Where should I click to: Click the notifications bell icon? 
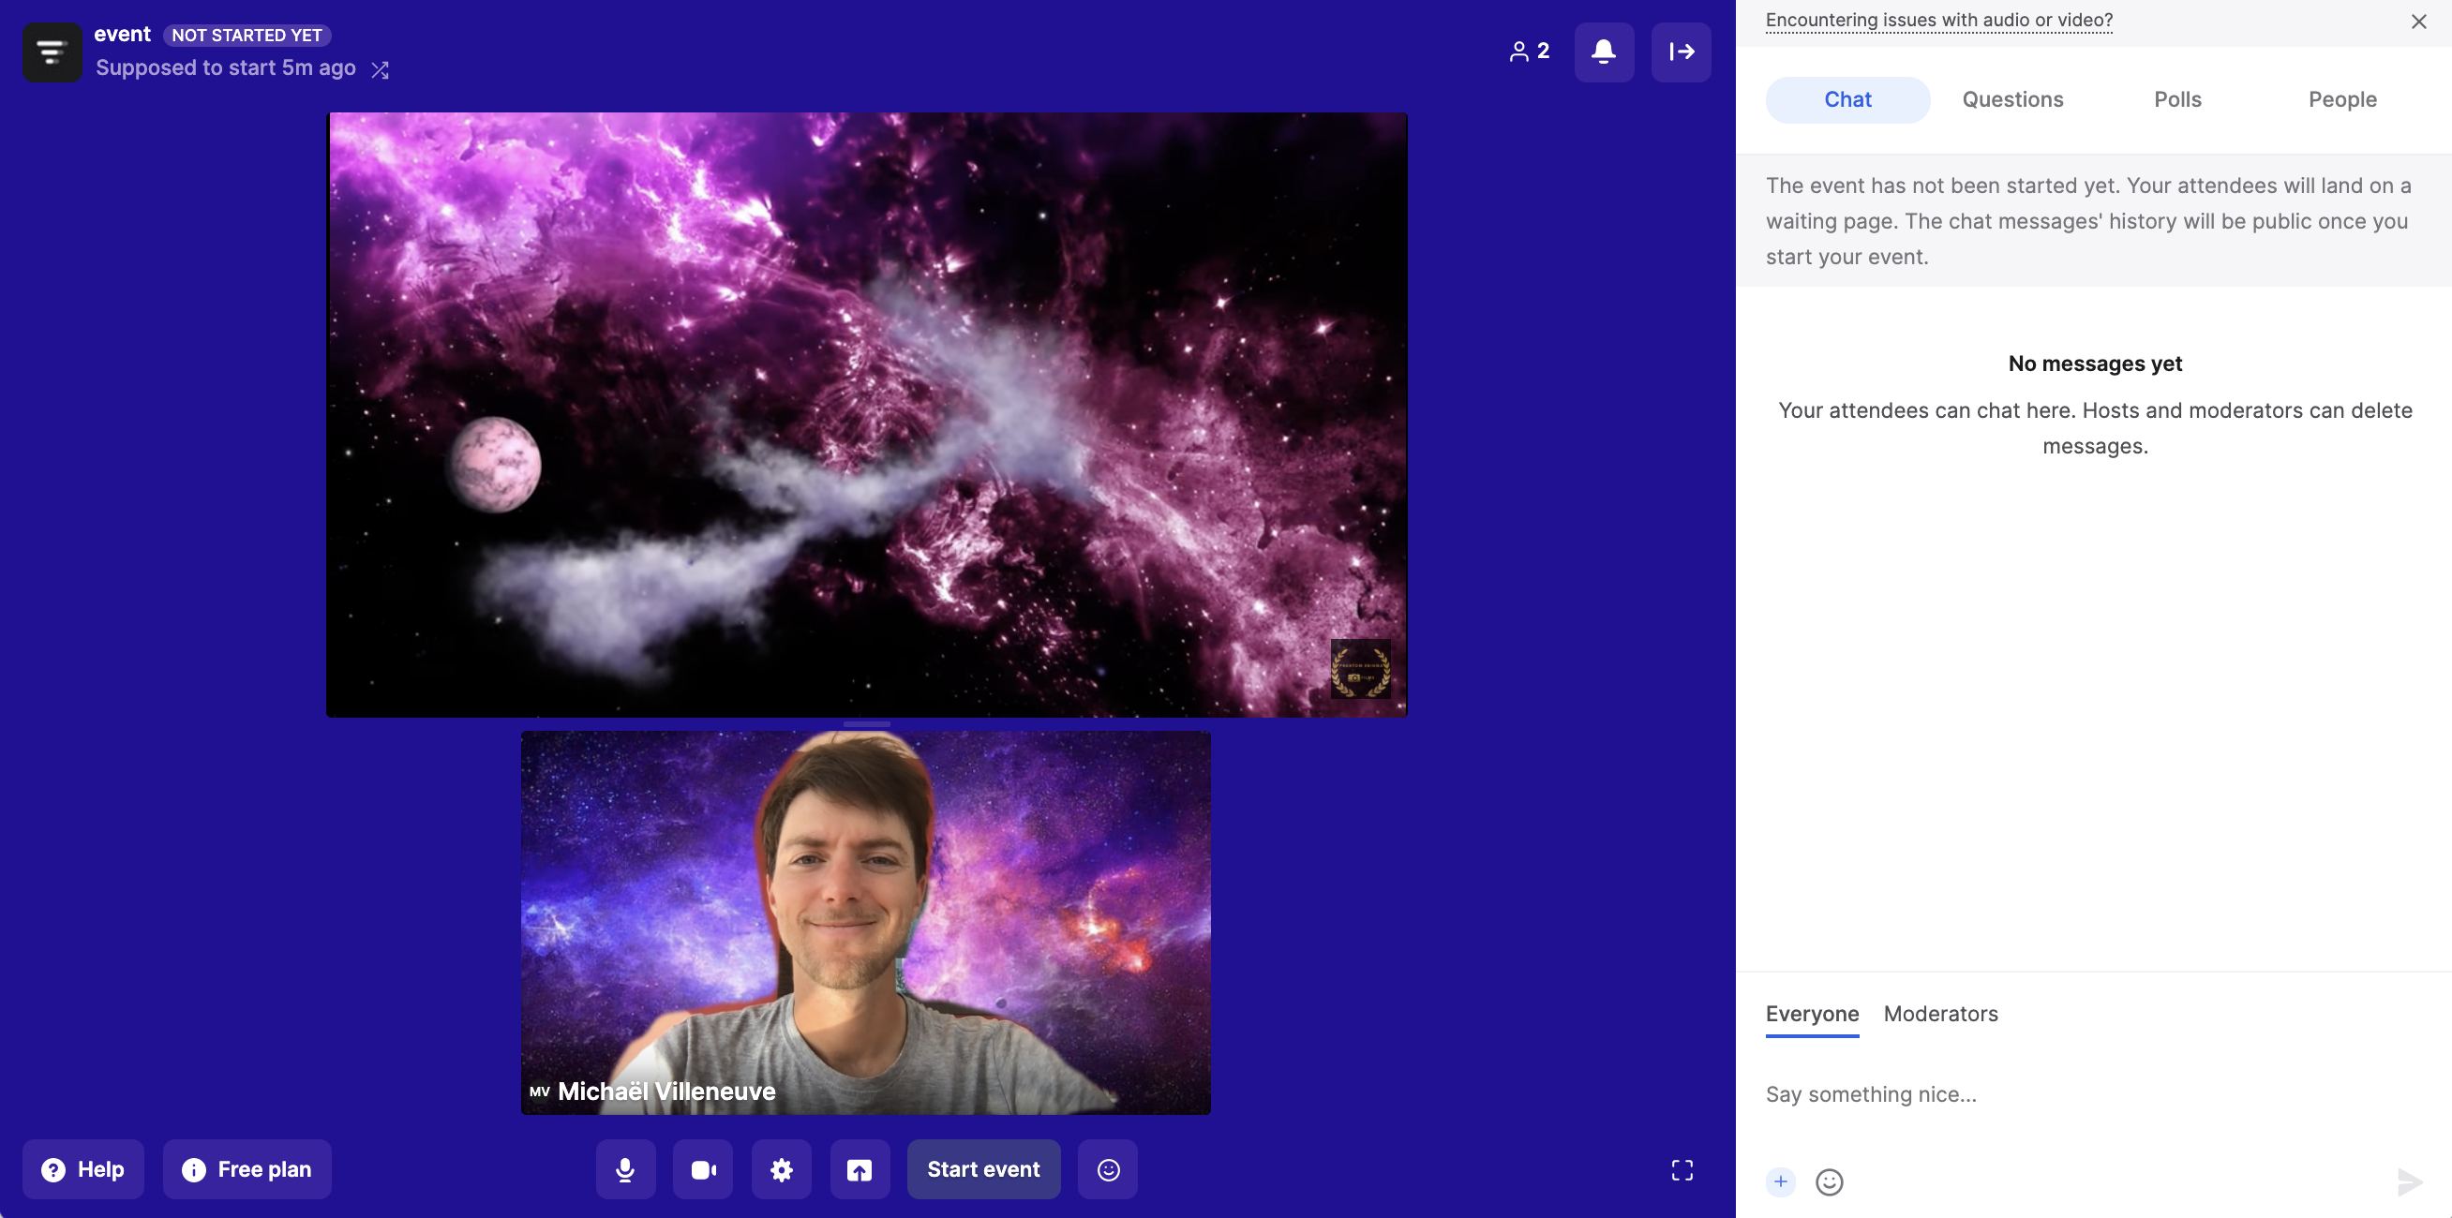coord(1604,52)
